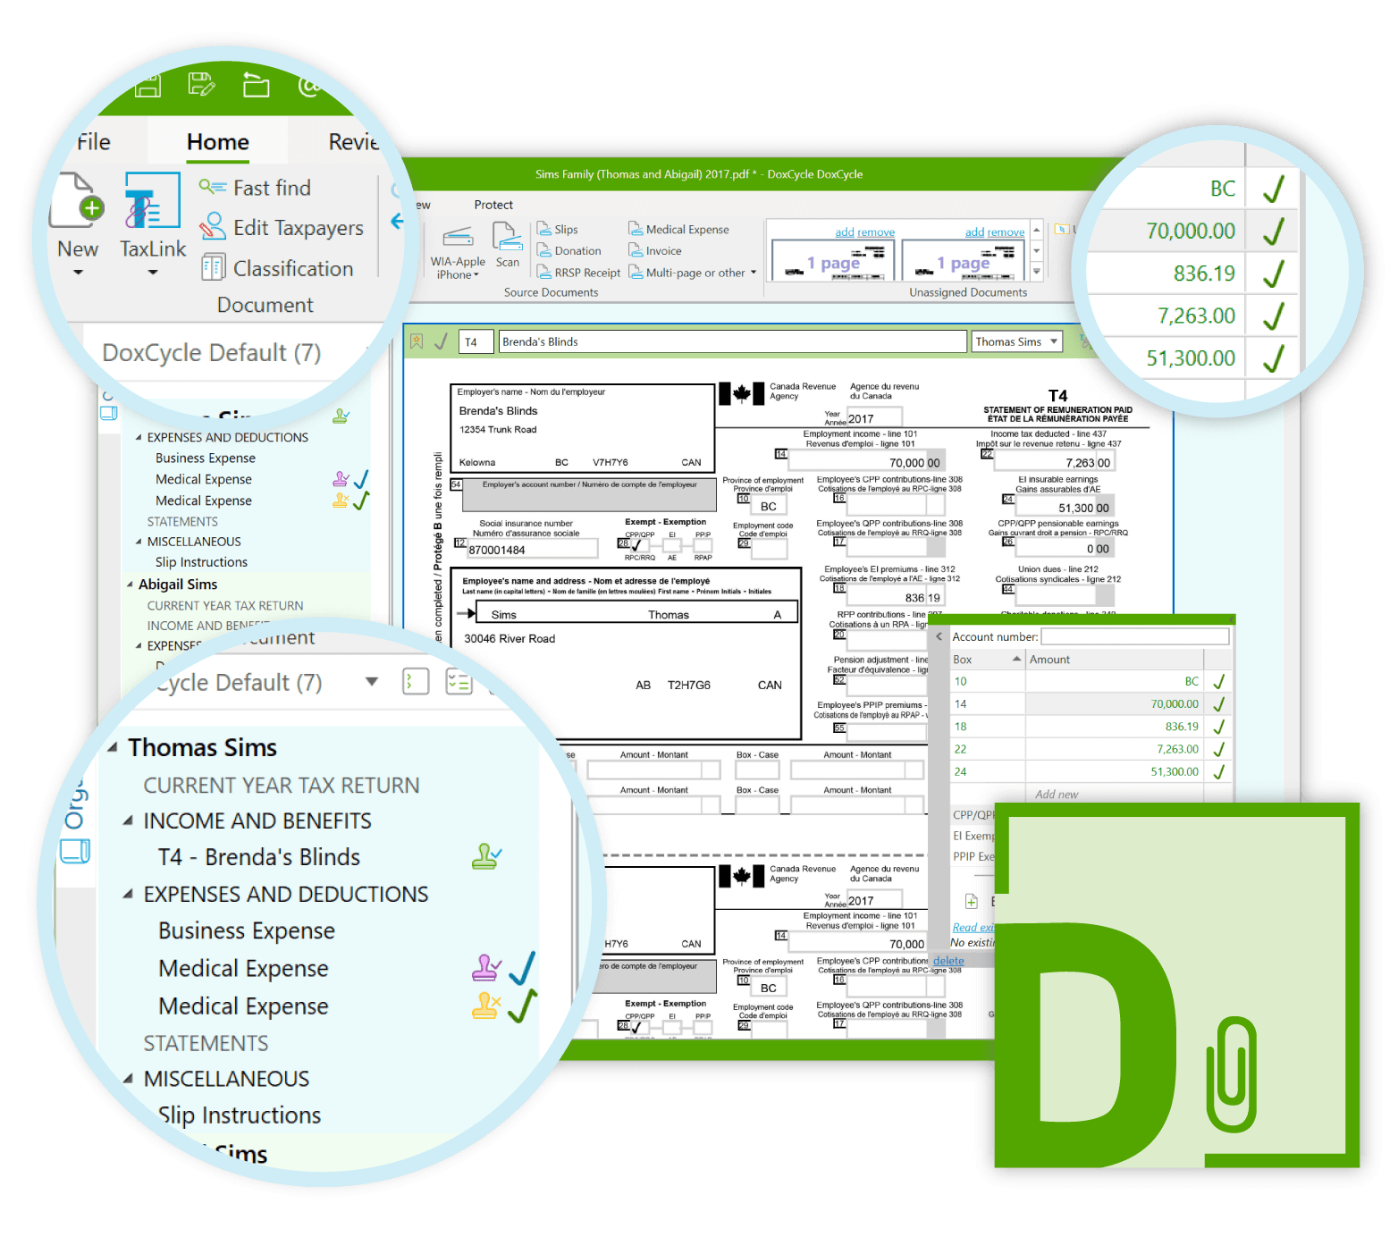1398x1237 pixels.
Task: Open the Thomas Sims taxpayer dropdown
Action: pyautogui.click(x=1054, y=341)
